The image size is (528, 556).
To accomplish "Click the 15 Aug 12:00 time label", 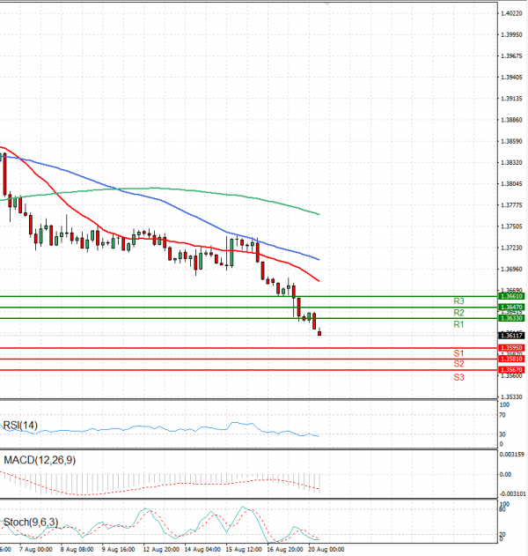I will pyautogui.click(x=244, y=549).
